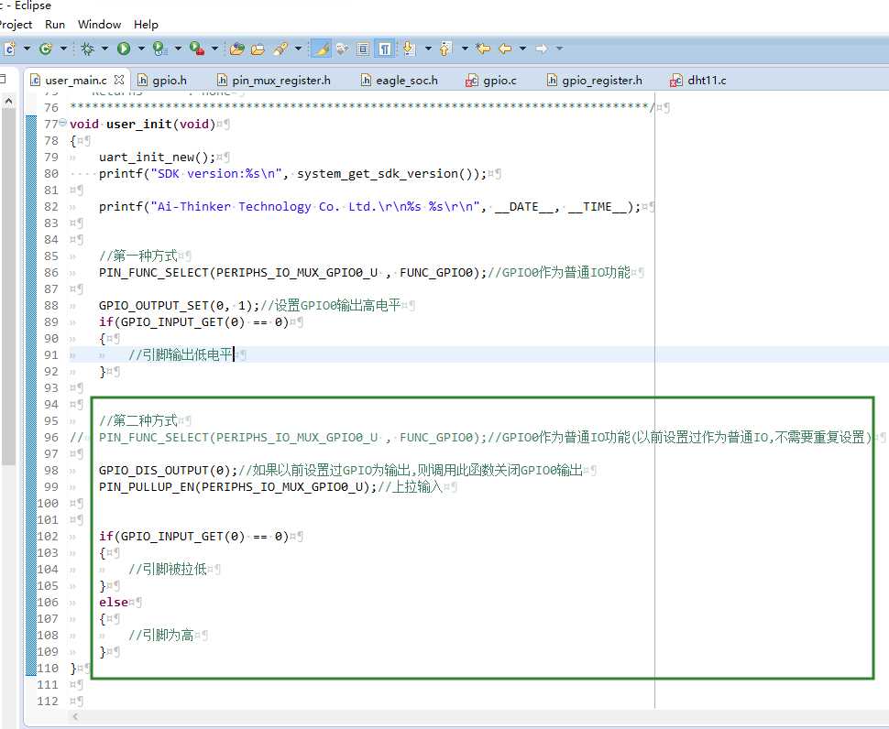Viewport: 889px width, 729px height.
Task: Go to Previous Annotation icon
Action: (445, 49)
